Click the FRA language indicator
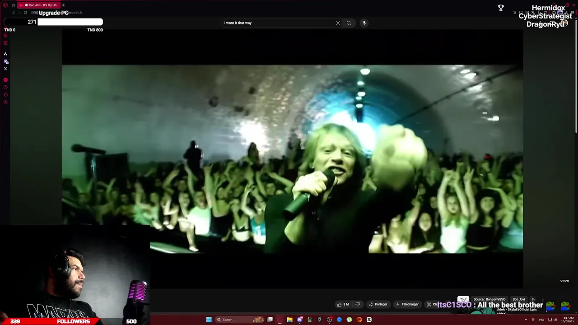 pos(541,320)
